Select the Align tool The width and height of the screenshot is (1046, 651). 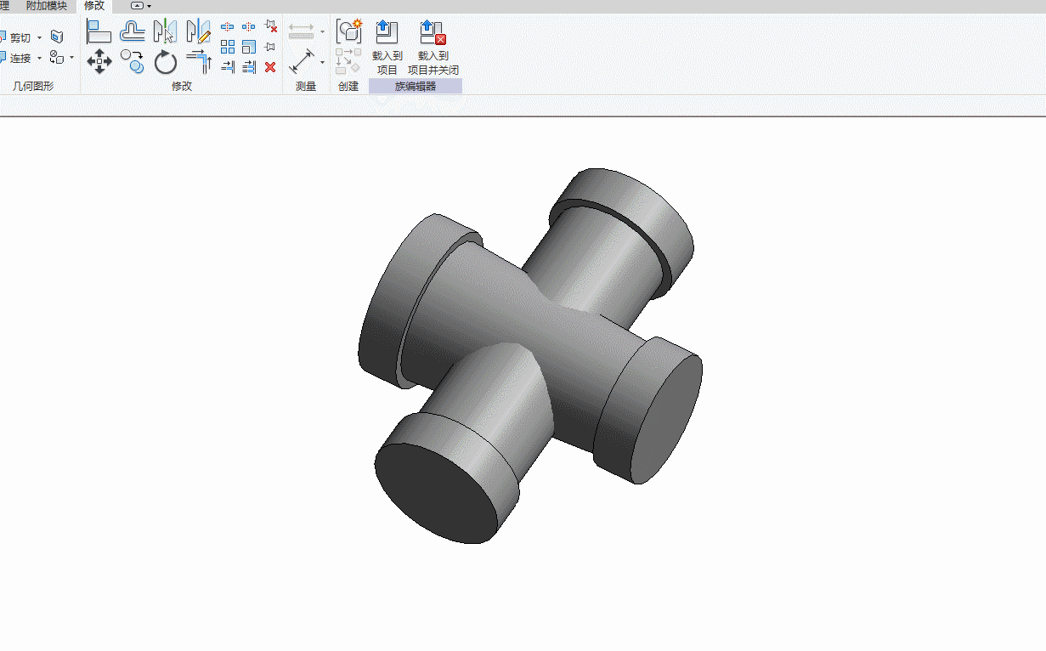click(99, 32)
